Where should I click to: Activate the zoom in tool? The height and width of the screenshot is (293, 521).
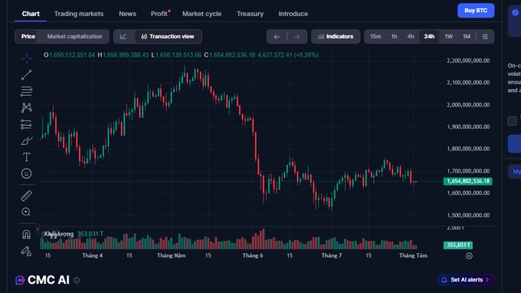[x=26, y=212]
